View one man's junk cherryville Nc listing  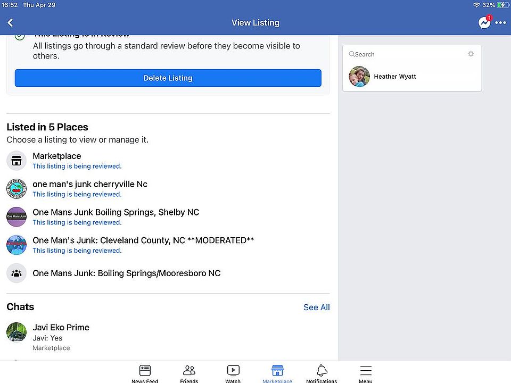pos(90,184)
